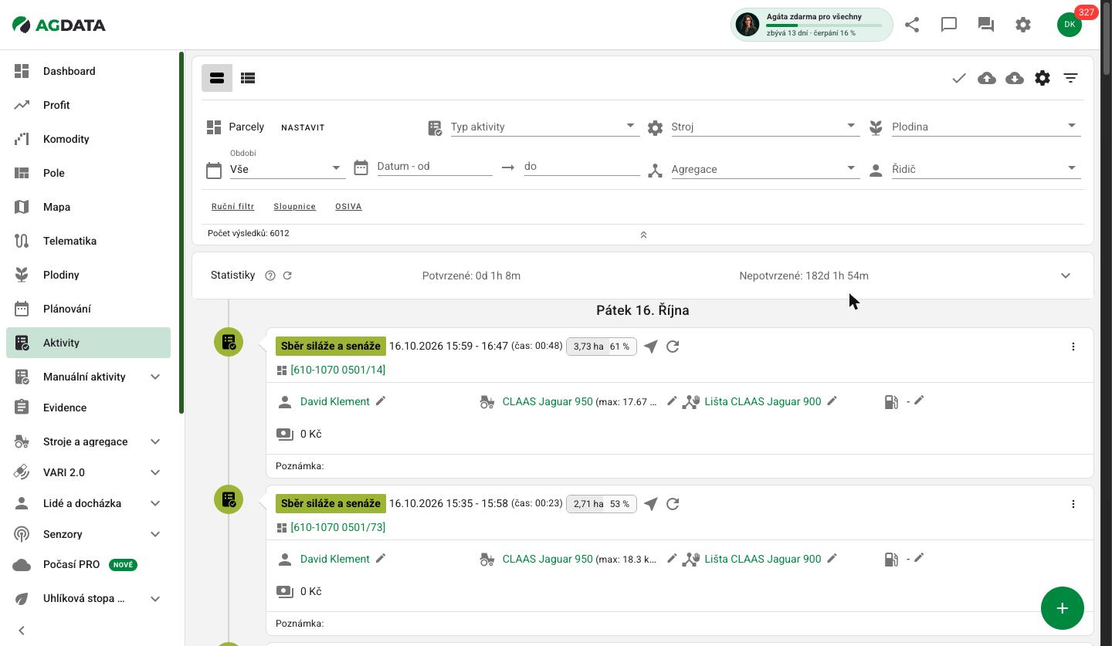Collapse the filter panel with double chevron
The width and height of the screenshot is (1112, 646).
click(x=643, y=235)
